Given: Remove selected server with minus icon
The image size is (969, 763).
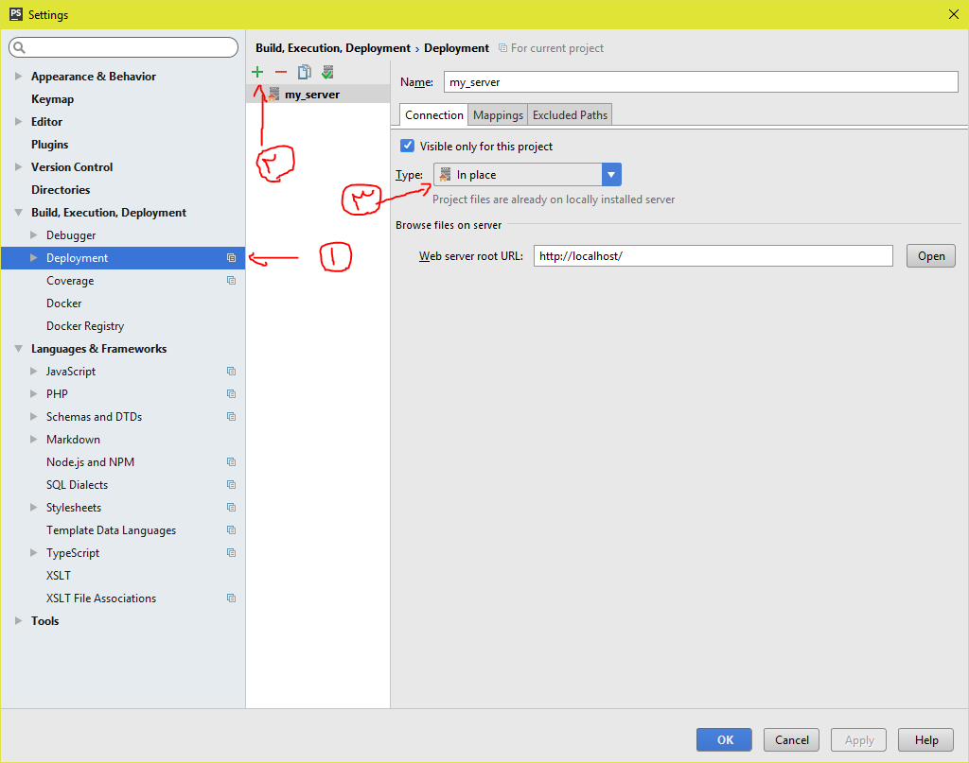Looking at the screenshot, I should pos(281,72).
